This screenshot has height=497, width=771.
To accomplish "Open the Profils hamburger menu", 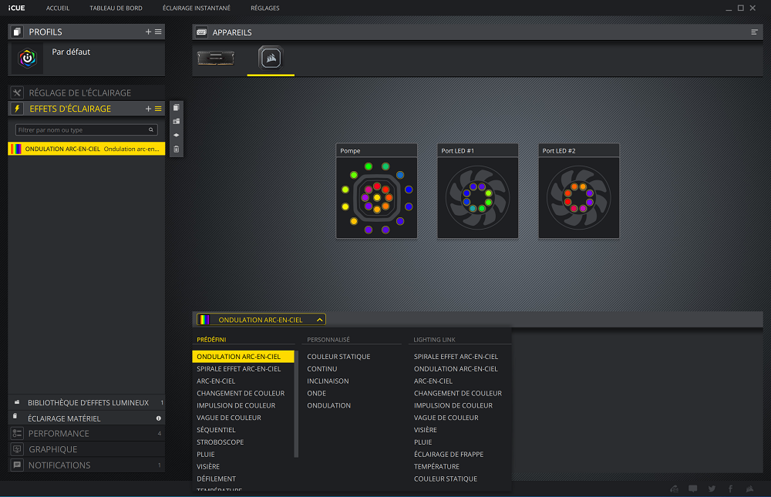I will pos(158,32).
